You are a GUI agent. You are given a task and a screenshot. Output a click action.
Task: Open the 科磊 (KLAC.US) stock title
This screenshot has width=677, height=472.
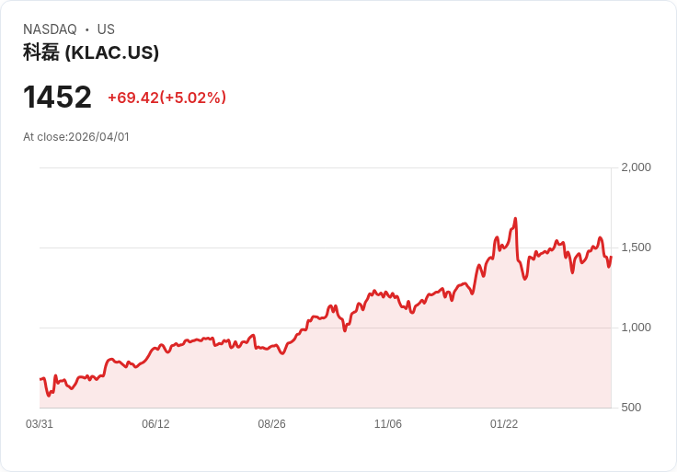pyautogui.click(x=91, y=52)
